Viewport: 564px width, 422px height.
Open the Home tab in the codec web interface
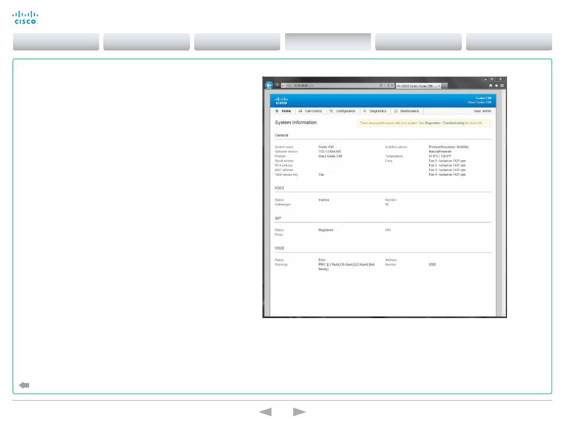click(x=283, y=111)
